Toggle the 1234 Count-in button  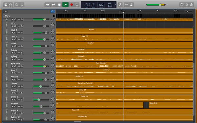click(126, 5)
